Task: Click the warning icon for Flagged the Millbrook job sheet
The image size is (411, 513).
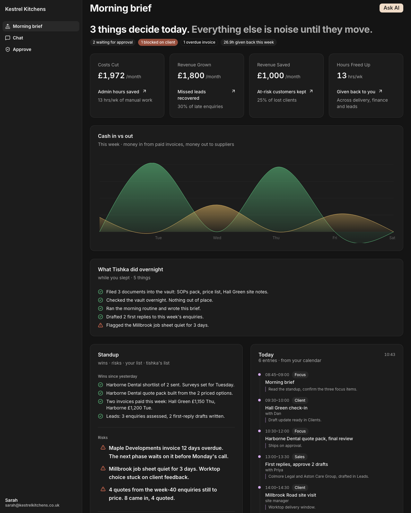Action: (101, 325)
